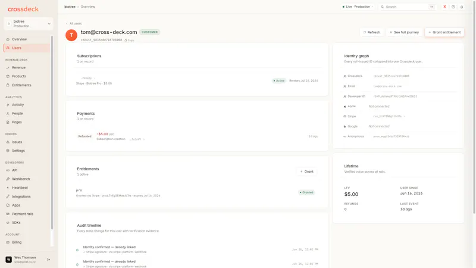Click the notifications bell icon

pos(462,7)
